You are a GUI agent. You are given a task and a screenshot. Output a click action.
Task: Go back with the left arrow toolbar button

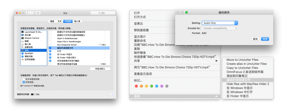point(28,13)
